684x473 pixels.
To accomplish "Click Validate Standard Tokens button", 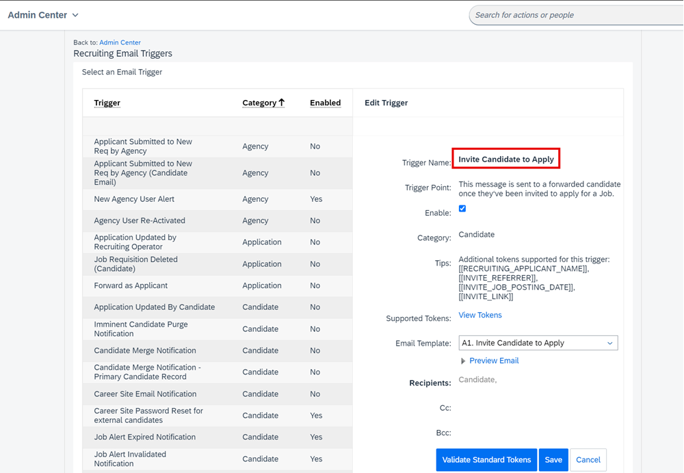I will click(486, 459).
